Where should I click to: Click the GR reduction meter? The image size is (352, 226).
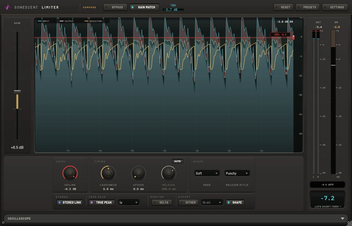(333, 102)
